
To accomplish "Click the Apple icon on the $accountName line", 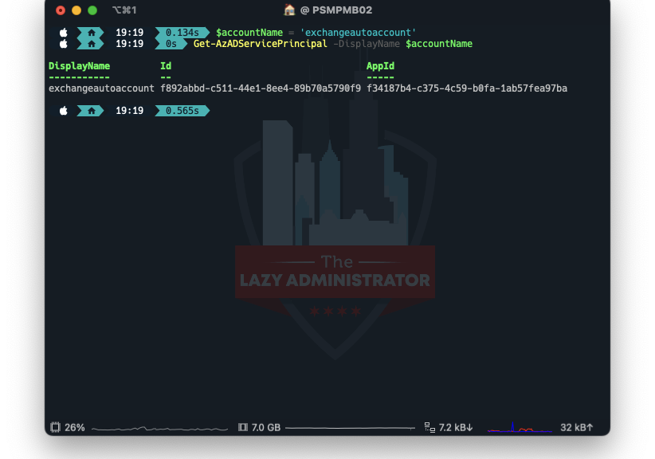I will 64,32.
